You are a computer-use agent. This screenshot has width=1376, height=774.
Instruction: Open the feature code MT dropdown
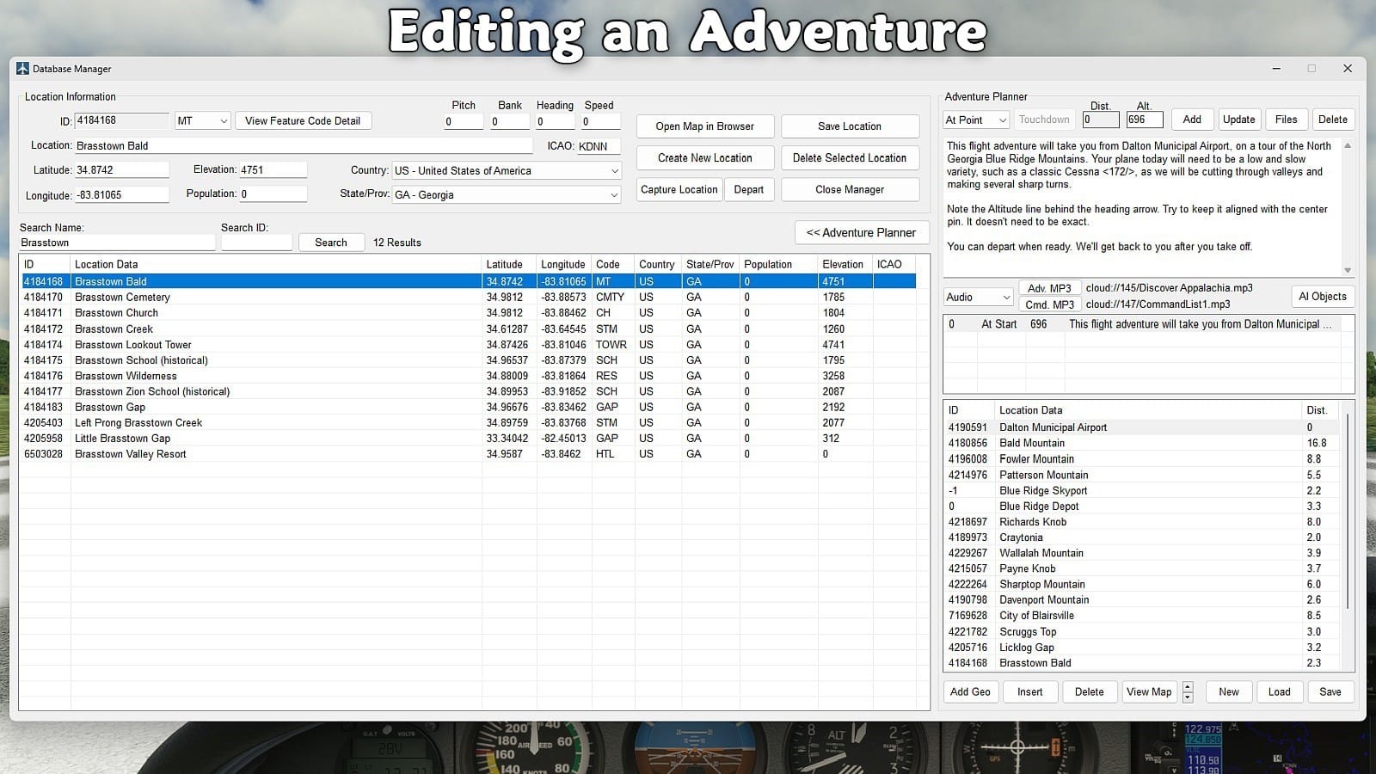224,121
